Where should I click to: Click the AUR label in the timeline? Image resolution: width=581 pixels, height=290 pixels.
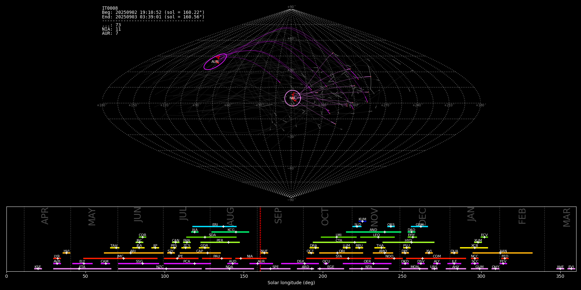tap(261, 262)
